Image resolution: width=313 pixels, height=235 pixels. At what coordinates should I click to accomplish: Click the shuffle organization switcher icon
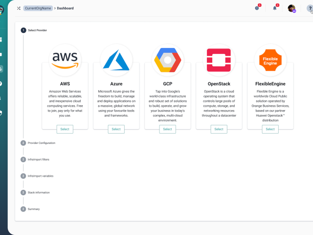pyautogui.click(x=19, y=8)
